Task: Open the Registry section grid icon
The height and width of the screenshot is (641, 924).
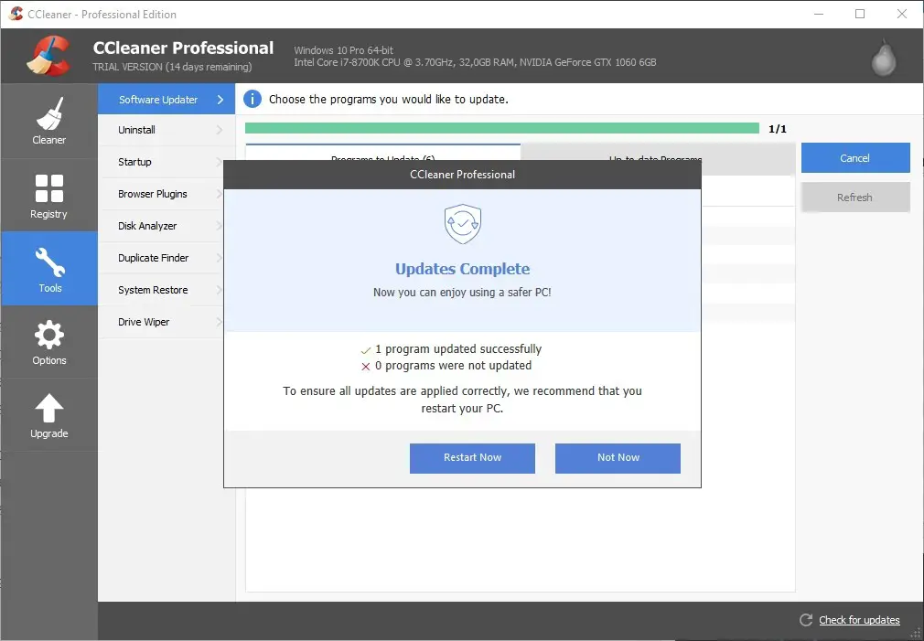Action: click(x=48, y=188)
